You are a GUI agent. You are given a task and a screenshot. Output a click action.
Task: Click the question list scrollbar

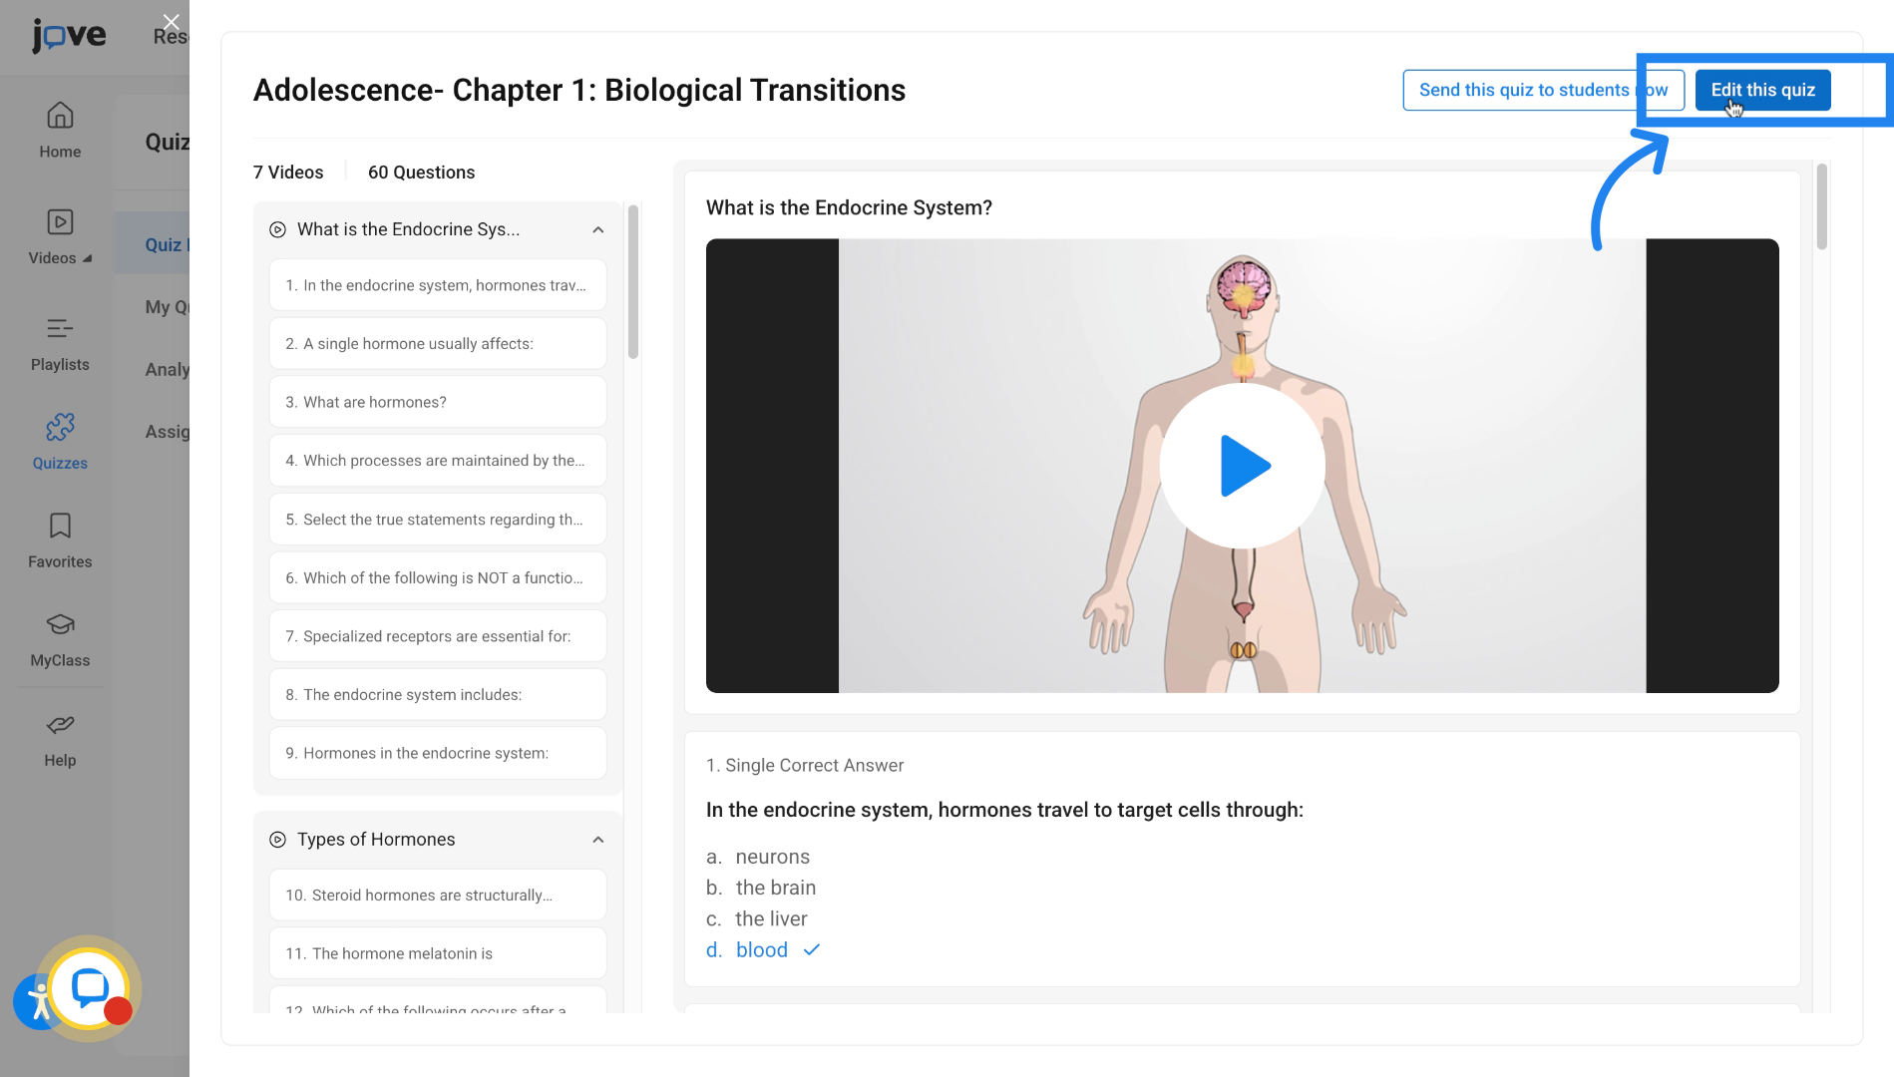coord(633,282)
